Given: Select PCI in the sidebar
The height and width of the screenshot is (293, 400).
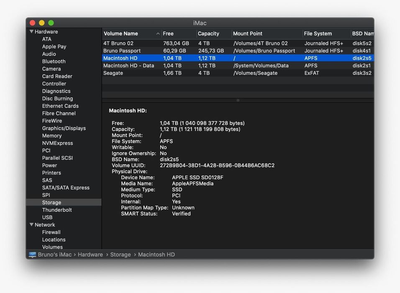Looking at the screenshot, I should click(46, 150).
